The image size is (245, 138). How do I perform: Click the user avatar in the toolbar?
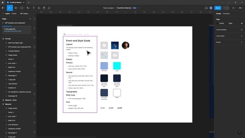tap(211, 8)
